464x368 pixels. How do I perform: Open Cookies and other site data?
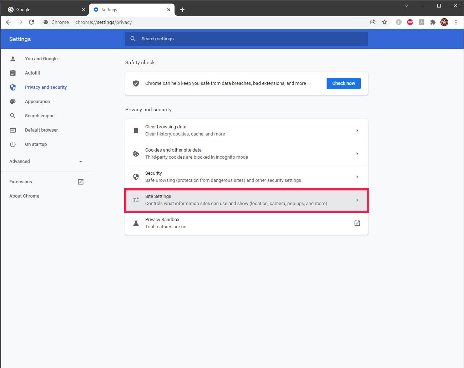(246, 154)
